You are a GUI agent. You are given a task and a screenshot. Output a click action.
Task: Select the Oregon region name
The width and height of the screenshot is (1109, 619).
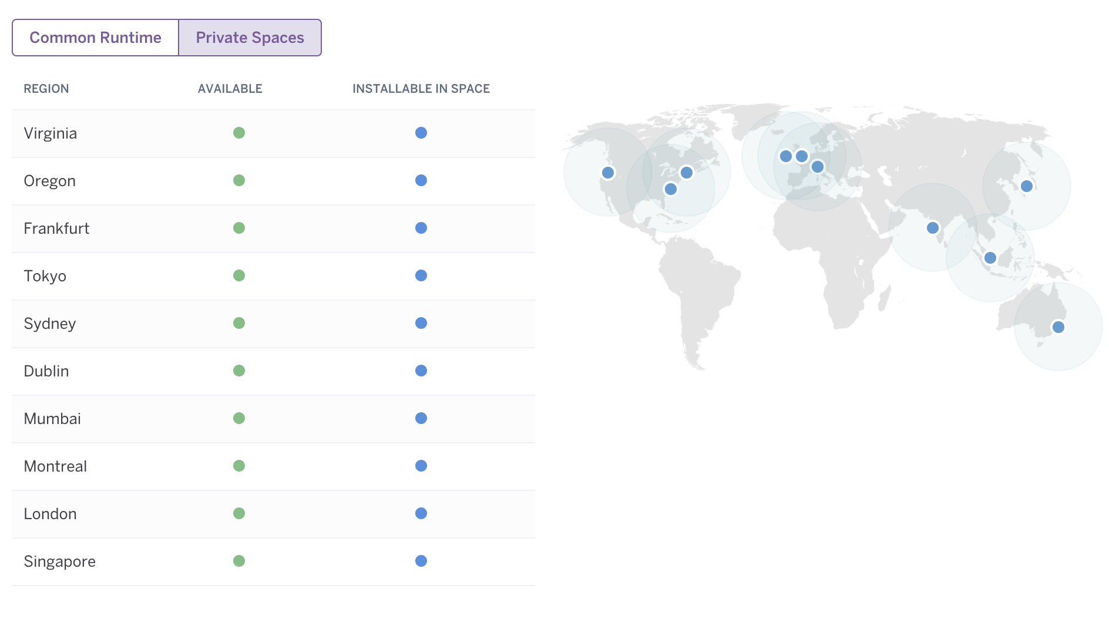[x=50, y=181]
